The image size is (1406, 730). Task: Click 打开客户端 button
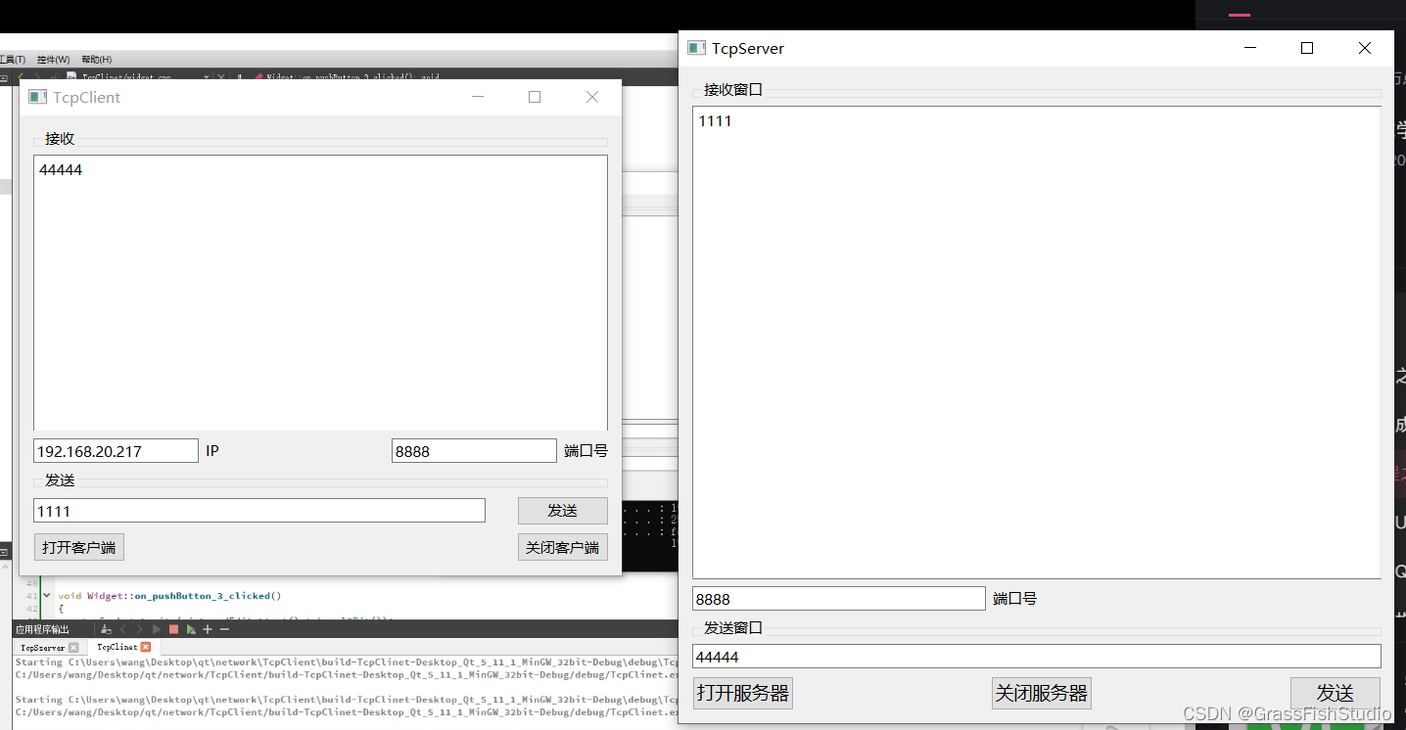(78, 547)
